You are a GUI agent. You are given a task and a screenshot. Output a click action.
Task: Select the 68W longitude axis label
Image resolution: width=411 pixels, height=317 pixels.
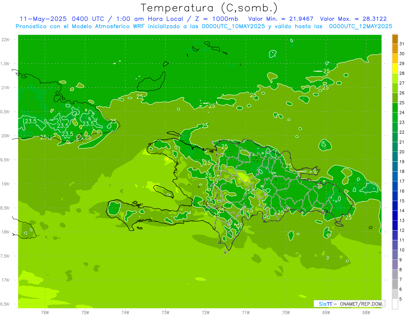pos(366,312)
